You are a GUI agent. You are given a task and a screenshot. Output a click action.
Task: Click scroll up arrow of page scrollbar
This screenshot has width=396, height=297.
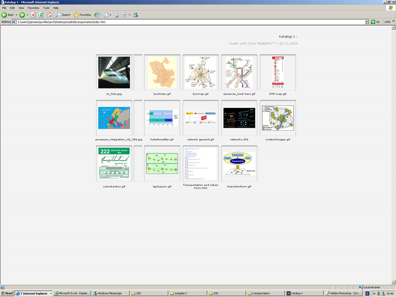[x=393, y=28]
